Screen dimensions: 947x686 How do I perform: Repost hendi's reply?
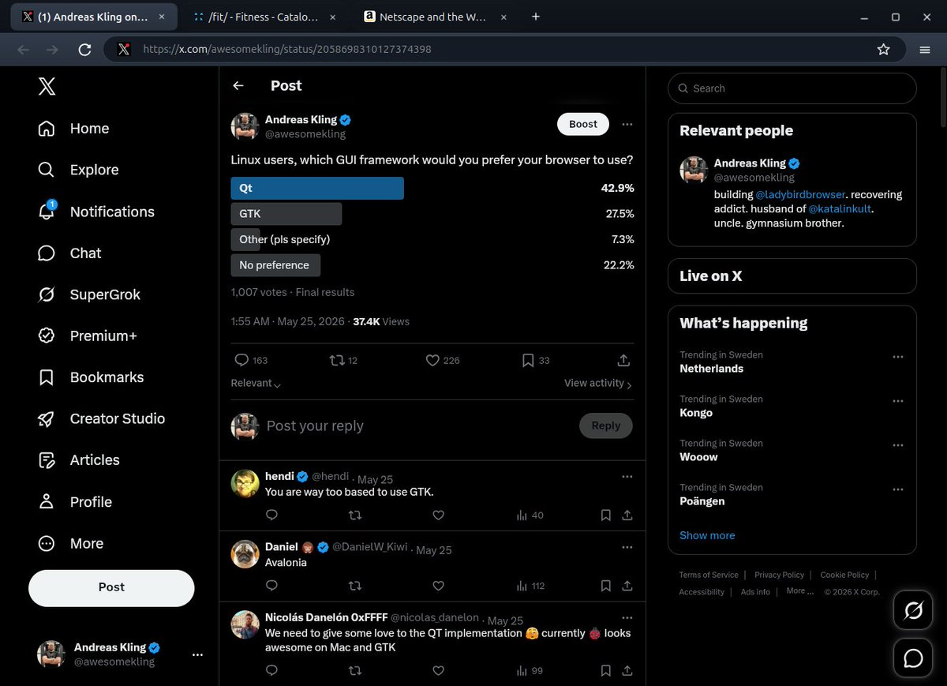click(355, 515)
